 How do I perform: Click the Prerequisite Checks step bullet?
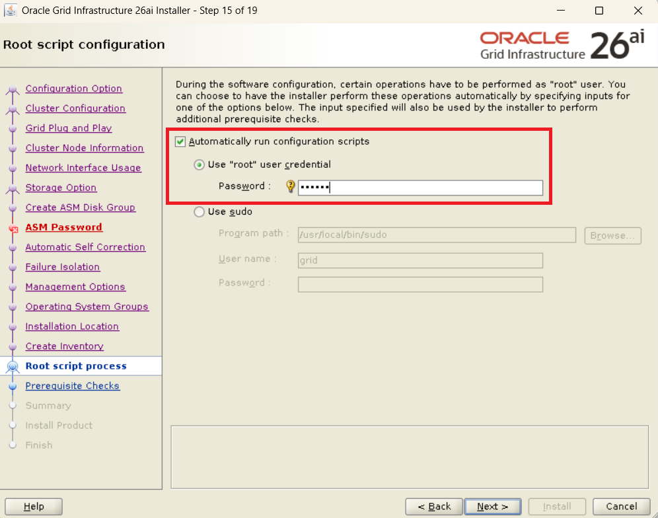coord(13,387)
